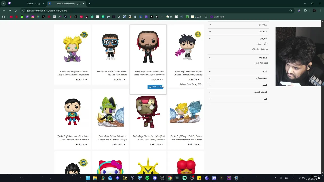Open the Dashboard bookmark
Screen dimensions: 324x182
(217, 17)
